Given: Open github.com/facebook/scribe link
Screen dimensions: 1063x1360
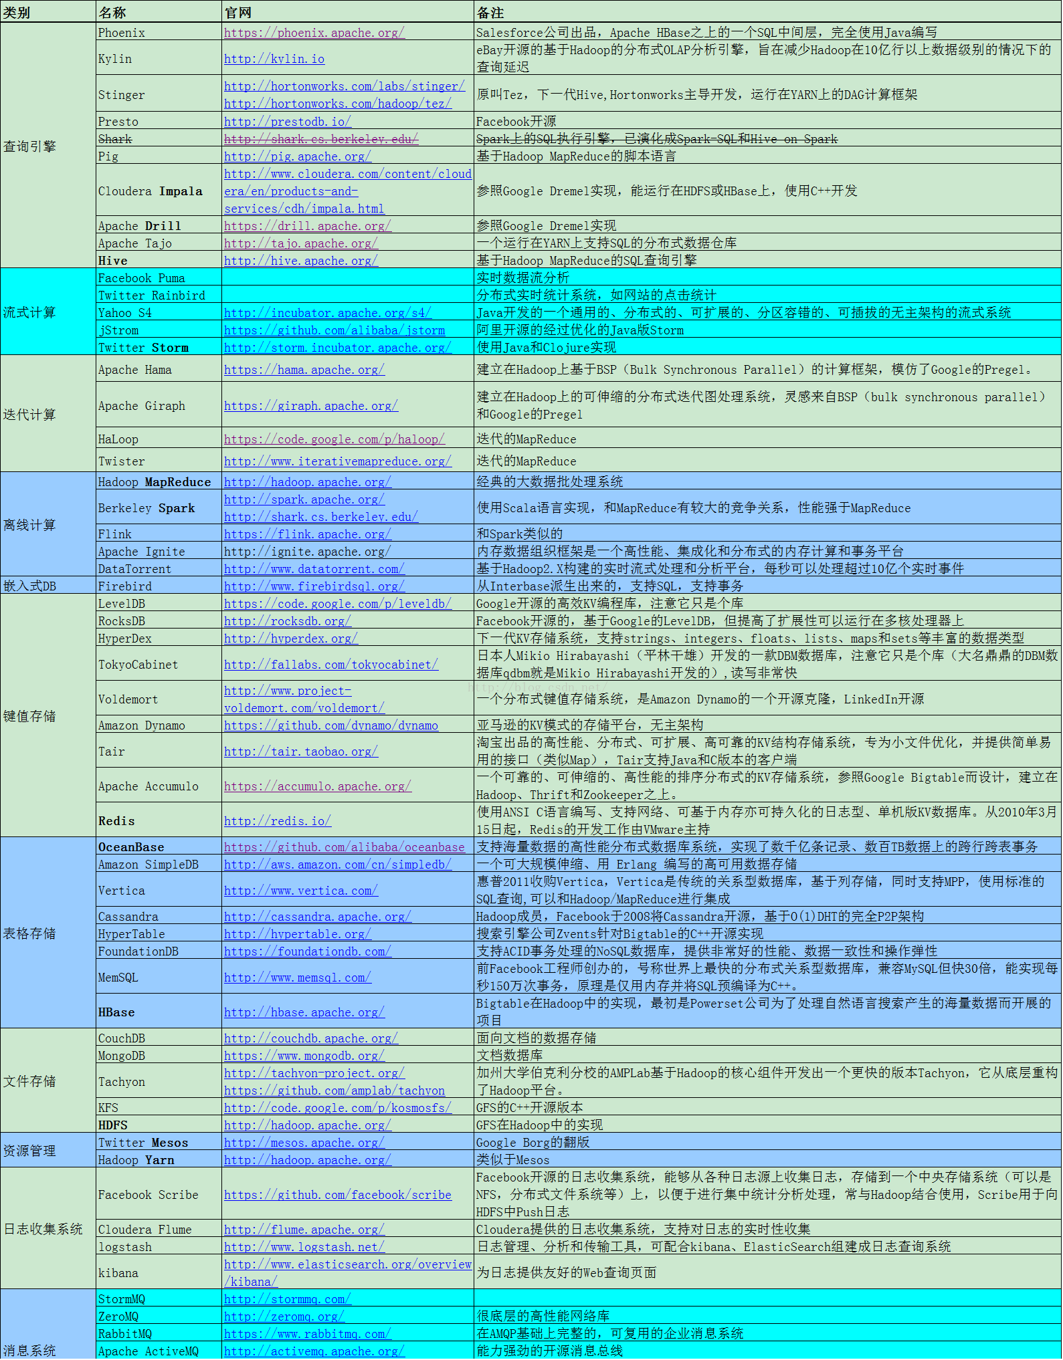Looking at the screenshot, I should 338,1194.
